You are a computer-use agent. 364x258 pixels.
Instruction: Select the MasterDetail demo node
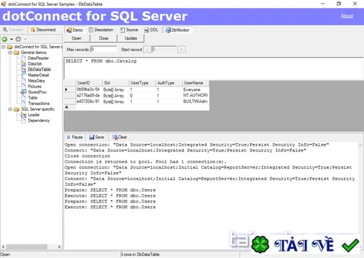38,75
